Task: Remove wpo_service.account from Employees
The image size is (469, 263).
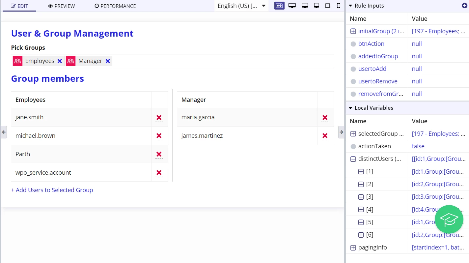Action: tap(159, 173)
